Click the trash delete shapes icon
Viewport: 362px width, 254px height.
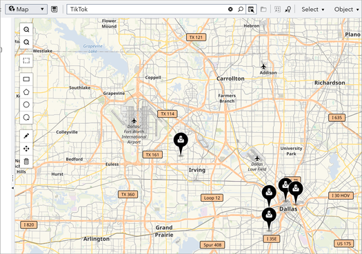click(x=26, y=161)
